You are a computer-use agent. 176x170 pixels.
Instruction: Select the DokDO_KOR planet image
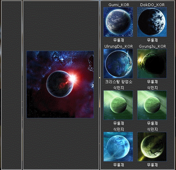click(152, 22)
